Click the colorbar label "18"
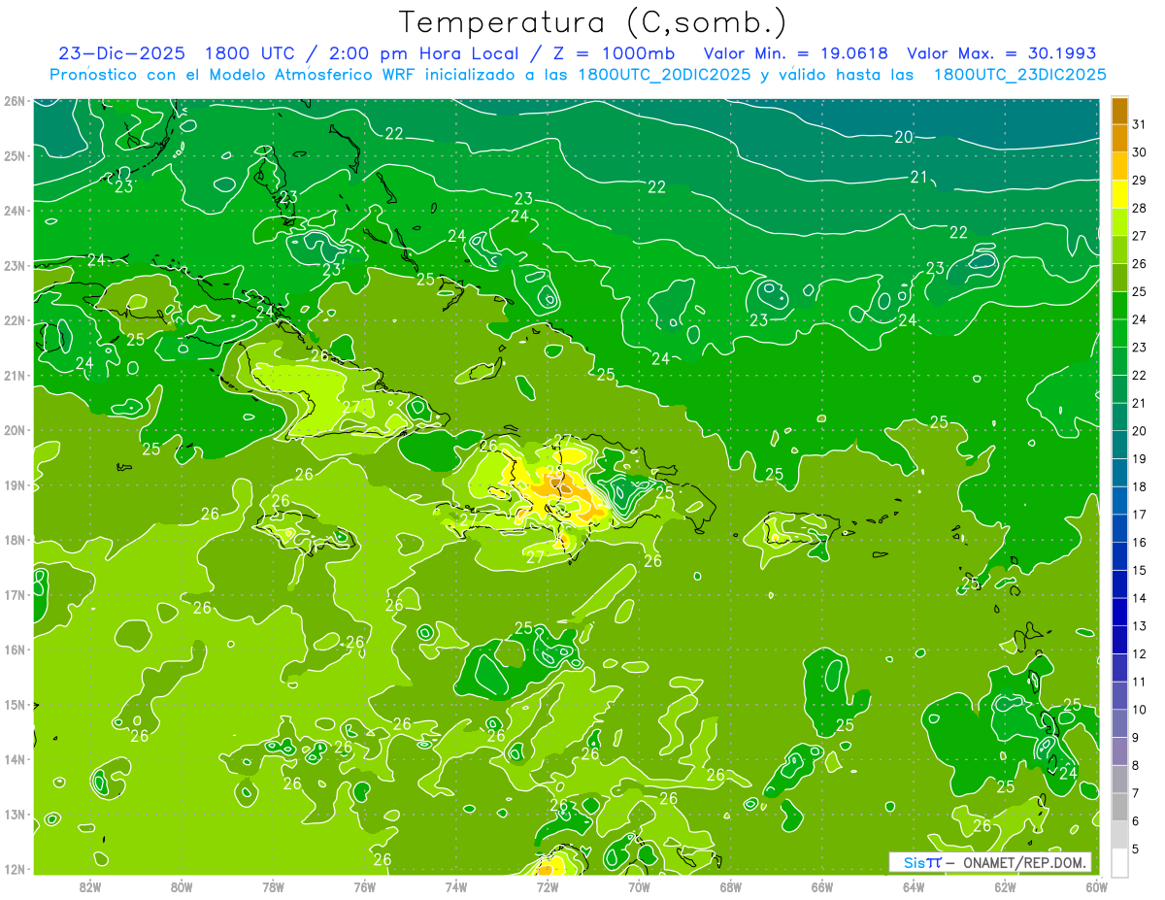Image resolution: width=1165 pixels, height=900 pixels. click(x=1140, y=486)
